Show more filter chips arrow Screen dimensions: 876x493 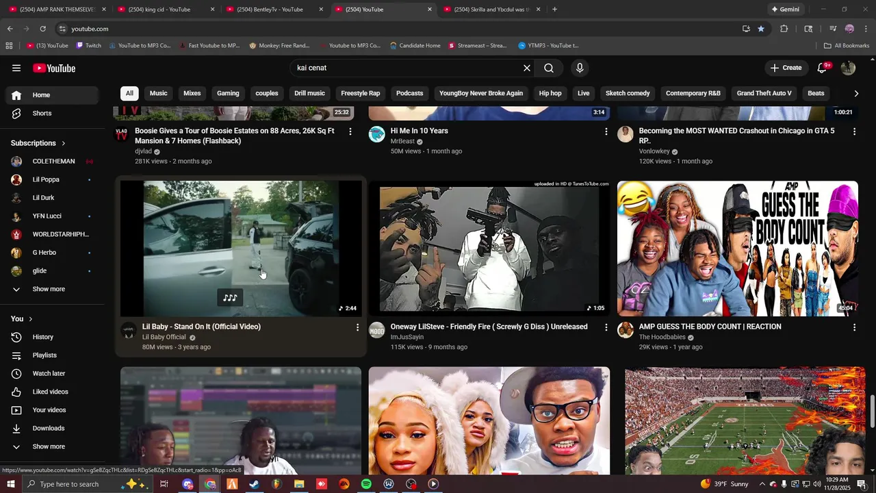(x=856, y=93)
